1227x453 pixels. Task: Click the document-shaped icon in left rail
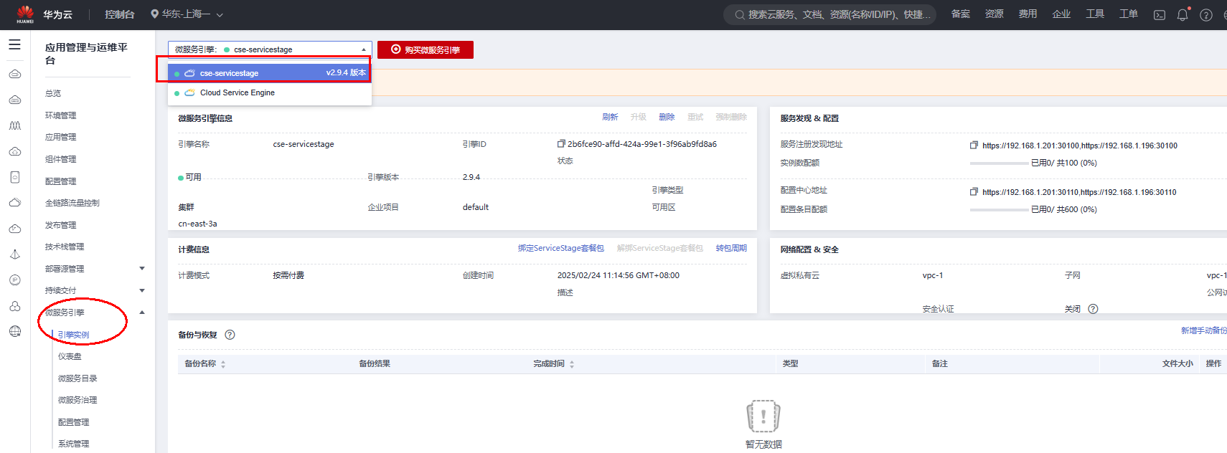tap(15, 177)
